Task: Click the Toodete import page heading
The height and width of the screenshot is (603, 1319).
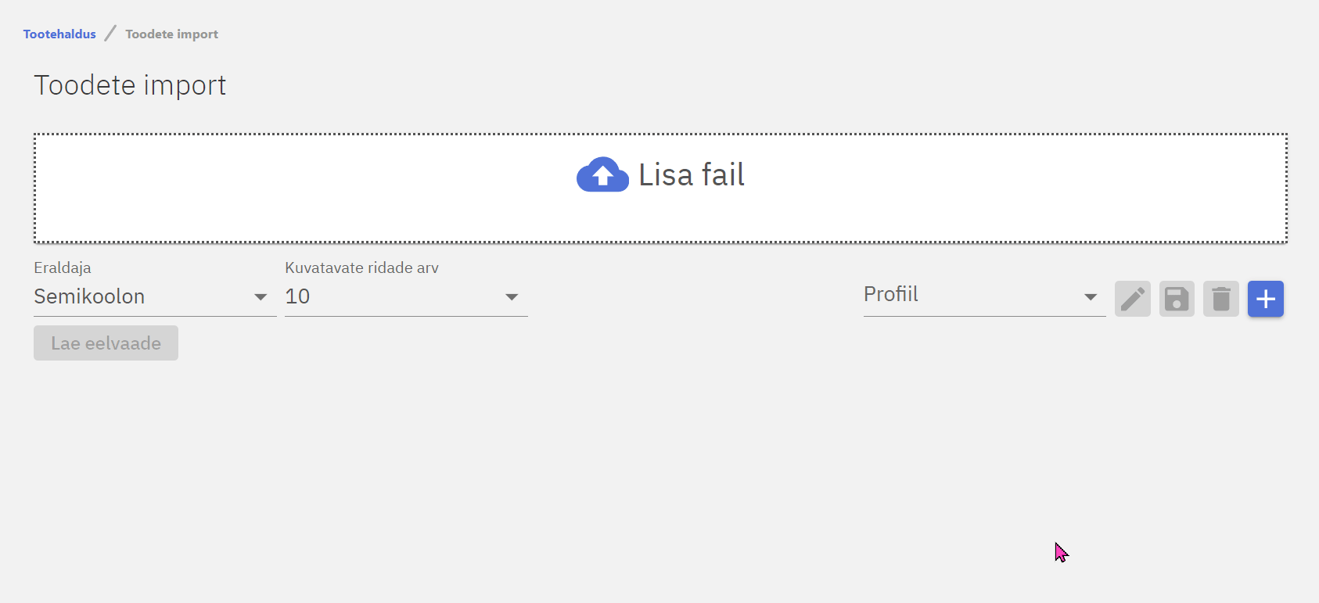Action: [x=130, y=85]
